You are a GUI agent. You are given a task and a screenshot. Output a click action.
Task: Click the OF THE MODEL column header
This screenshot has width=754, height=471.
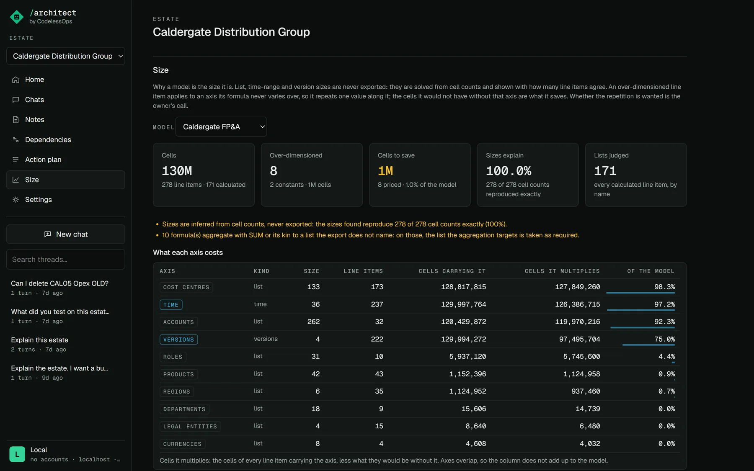(x=651, y=271)
